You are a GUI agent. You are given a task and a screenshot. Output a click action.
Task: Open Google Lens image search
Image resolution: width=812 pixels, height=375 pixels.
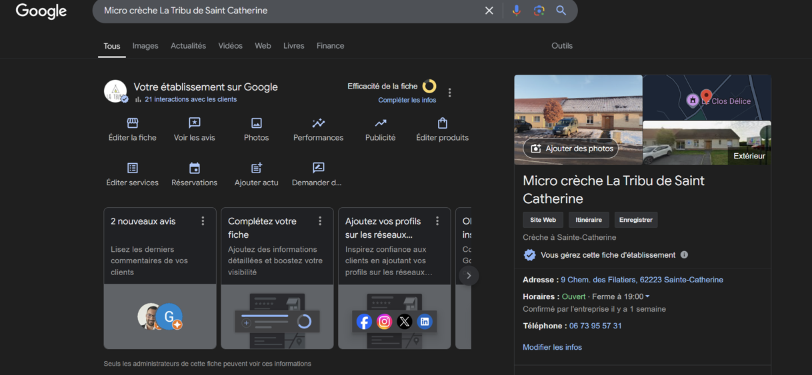point(539,11)
